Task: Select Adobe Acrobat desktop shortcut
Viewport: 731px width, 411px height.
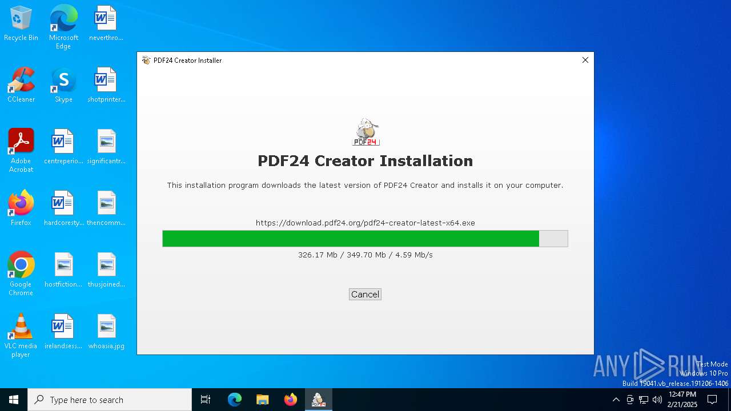Action: (x=21, y=150)
